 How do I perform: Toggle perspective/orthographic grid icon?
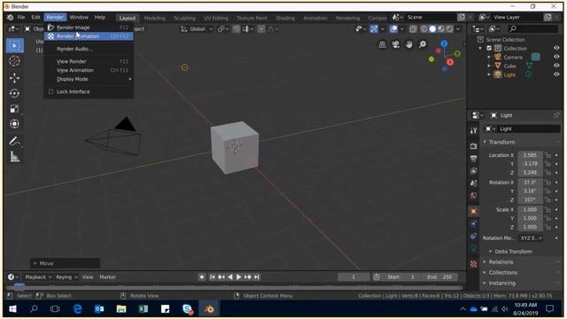point(382,44)
